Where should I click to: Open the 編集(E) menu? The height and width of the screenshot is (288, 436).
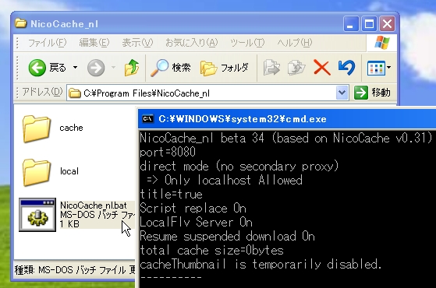(94, 43)
